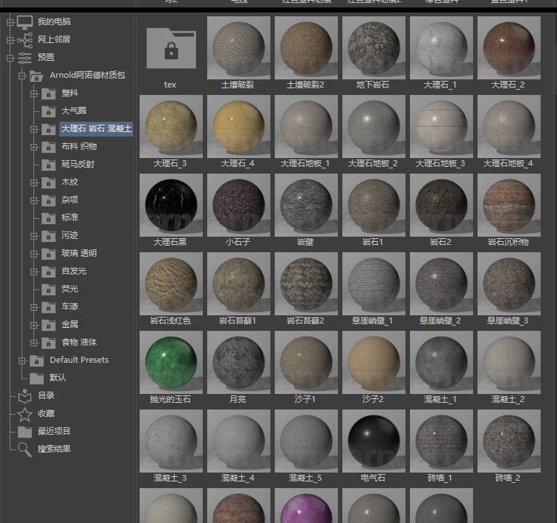Select the 大理石_3 material thumbnail
The image size is (557, 523).
point(171,126)
